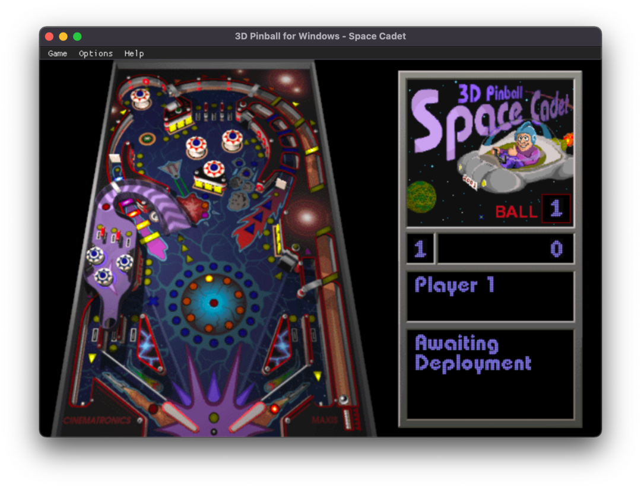The height and width of the screenshot is (489, 641).
Task: Click the MAXIS label on the table
Action: click(325, 420)
